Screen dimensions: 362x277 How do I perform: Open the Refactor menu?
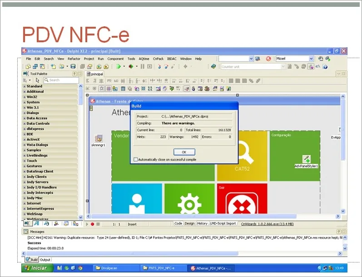74,59
